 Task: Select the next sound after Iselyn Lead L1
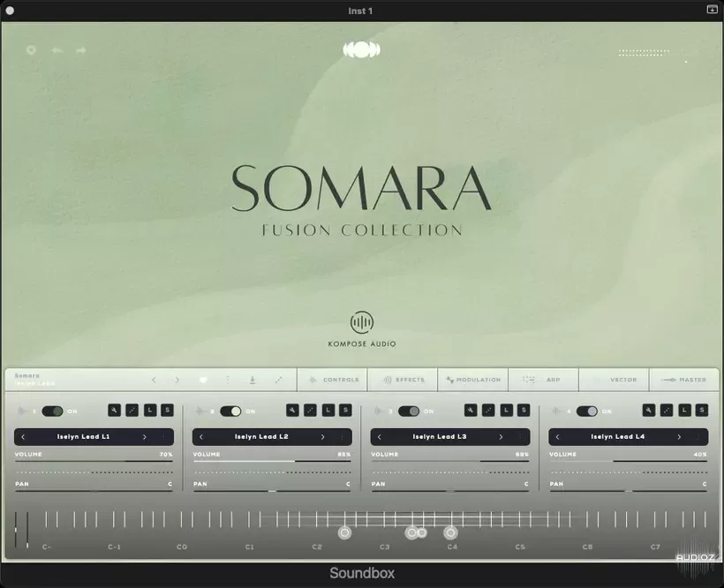click(x=145, y=437)
